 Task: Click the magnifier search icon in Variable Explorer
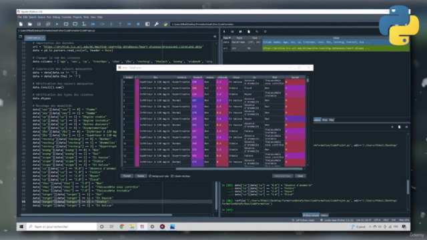click(257, 31)
